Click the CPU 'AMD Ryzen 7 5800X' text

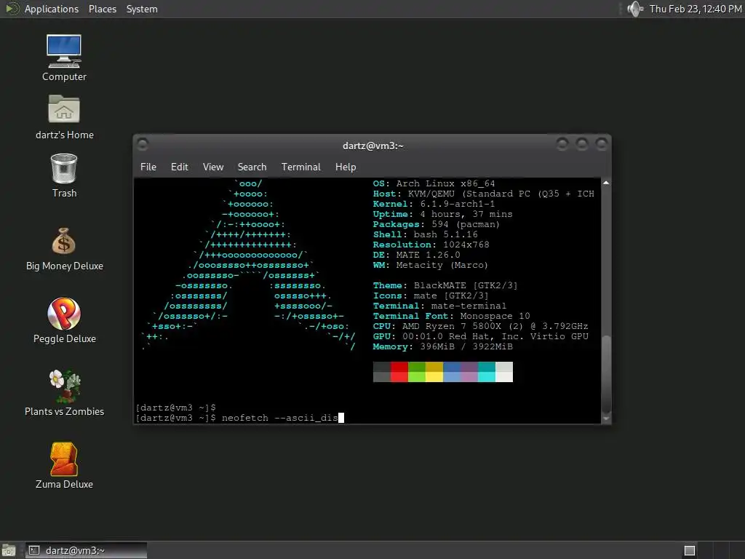pos(451,327)
